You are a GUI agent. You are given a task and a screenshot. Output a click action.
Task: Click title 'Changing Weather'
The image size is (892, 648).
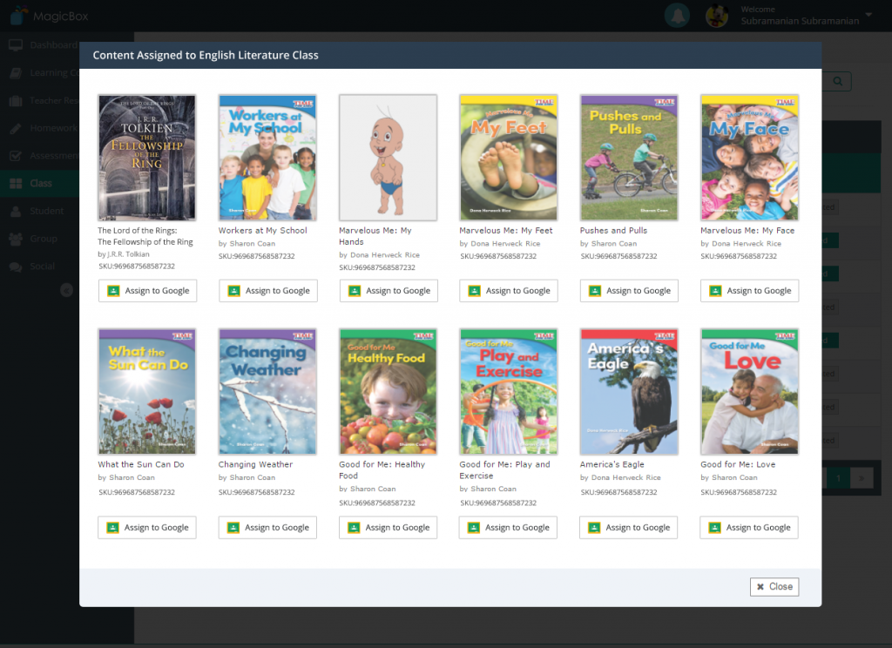point(255,464)
